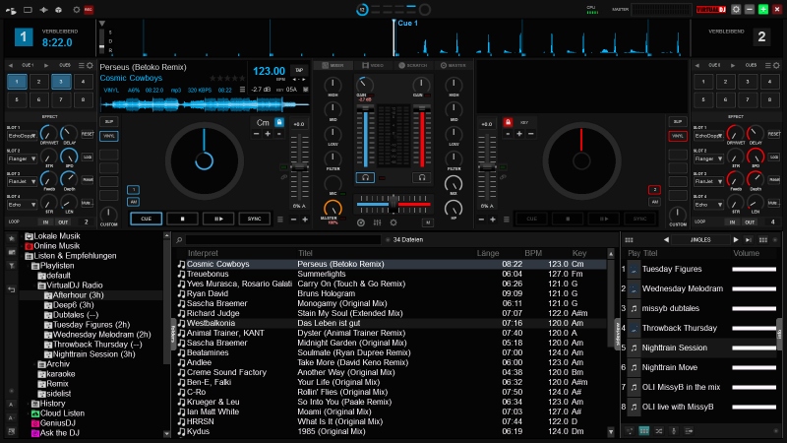This screenshot has width=787, height=443.
Task: Click the REC record button at top left
Action: (89, 10)
